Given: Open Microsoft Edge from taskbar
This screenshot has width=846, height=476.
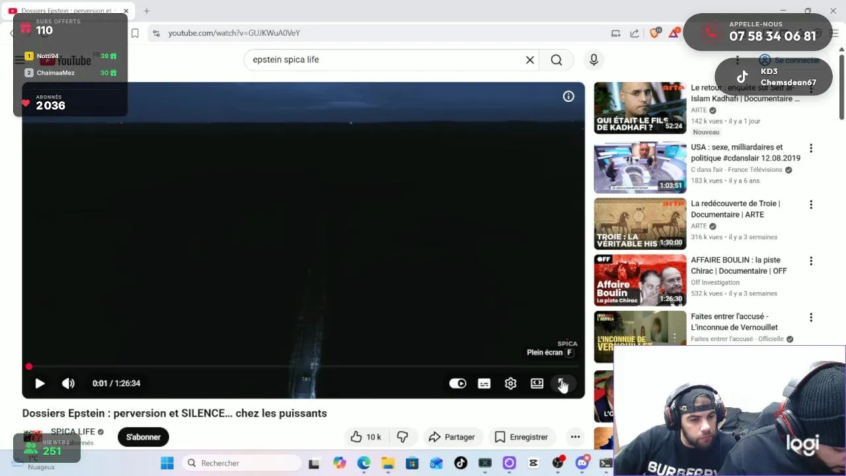Looking at the screenshot, I should point(364,463).
